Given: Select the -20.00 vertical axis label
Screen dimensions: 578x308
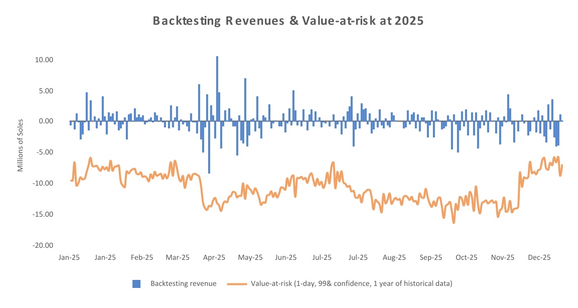Looking at the screenshot, I should tap(44, 245).
